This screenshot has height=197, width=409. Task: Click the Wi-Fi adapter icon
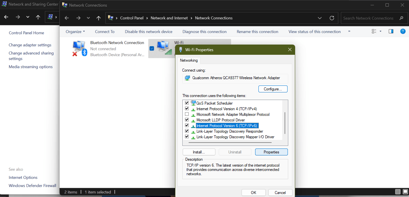coord(164,48)
